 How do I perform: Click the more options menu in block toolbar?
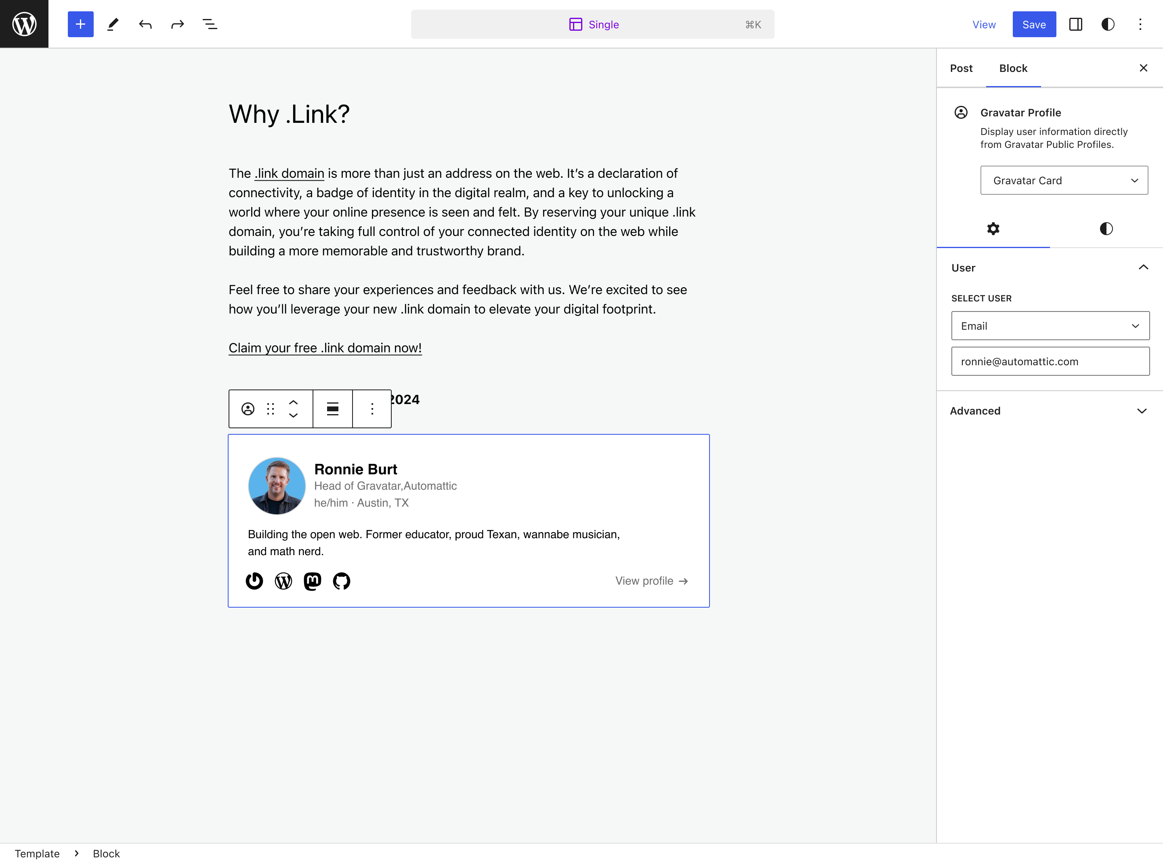tap(372, 409)
